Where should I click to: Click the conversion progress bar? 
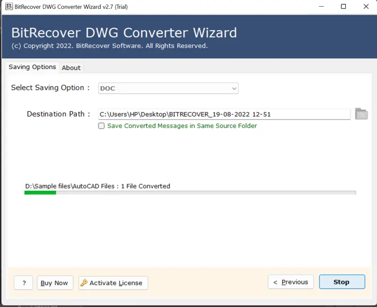190,193
